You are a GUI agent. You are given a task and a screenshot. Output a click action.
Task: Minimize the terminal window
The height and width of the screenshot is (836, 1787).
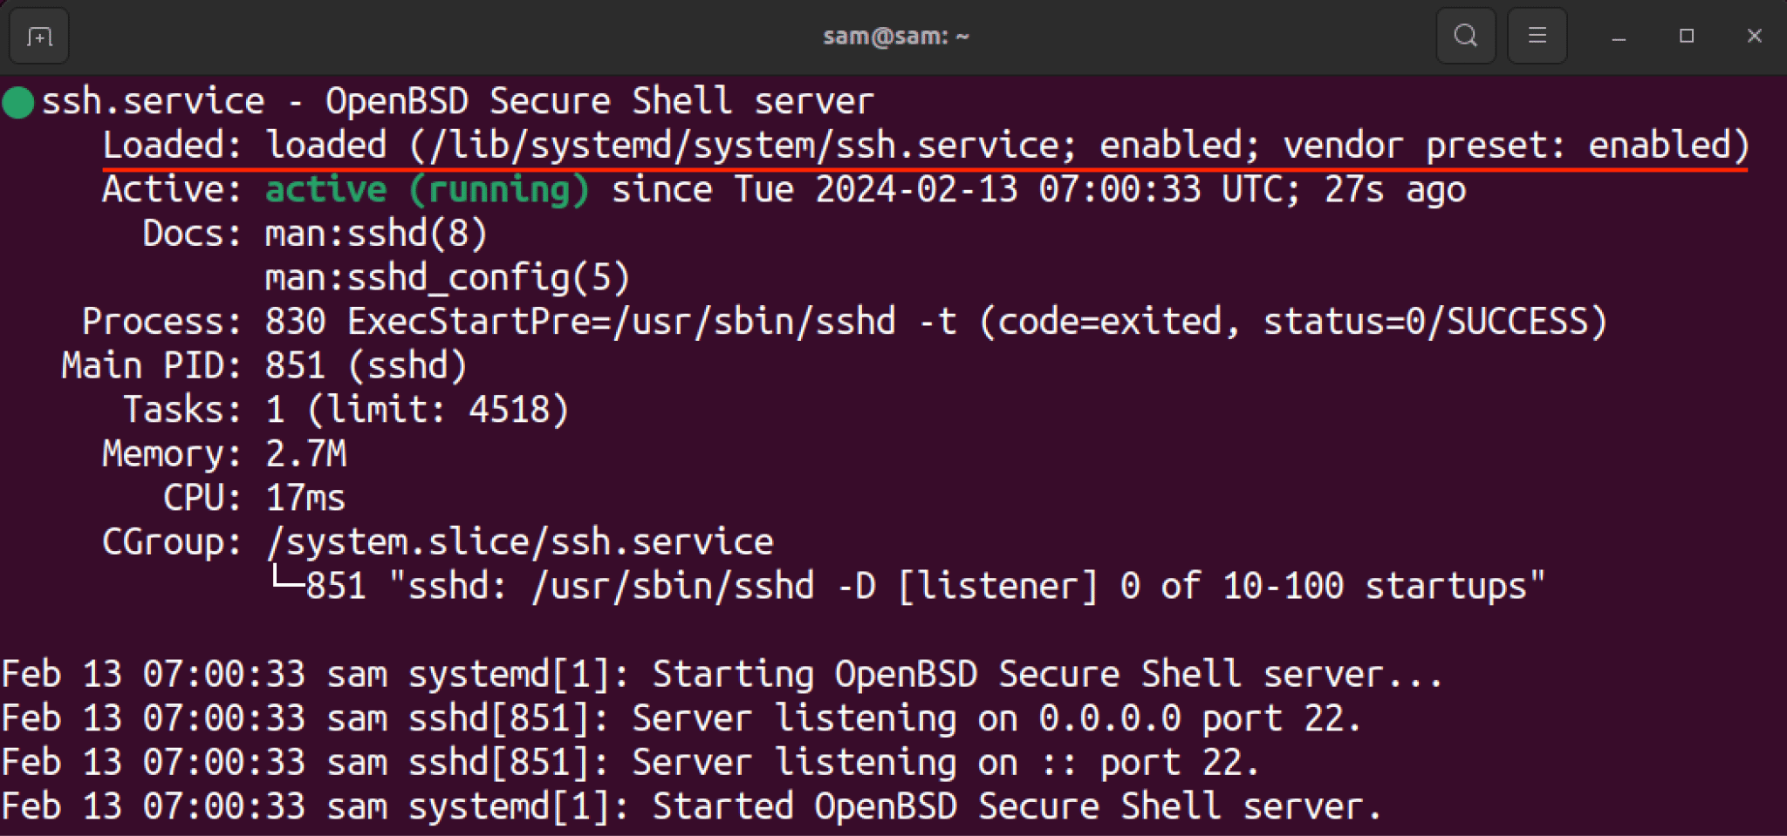point(1619,37)
